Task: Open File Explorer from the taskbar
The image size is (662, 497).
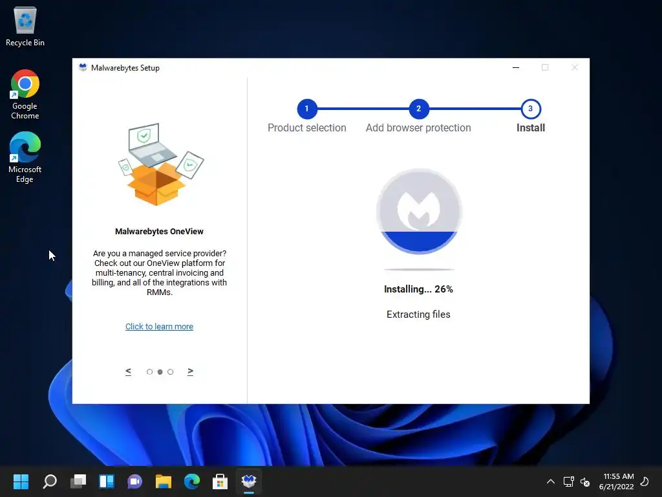Action: tap(164, 481)
